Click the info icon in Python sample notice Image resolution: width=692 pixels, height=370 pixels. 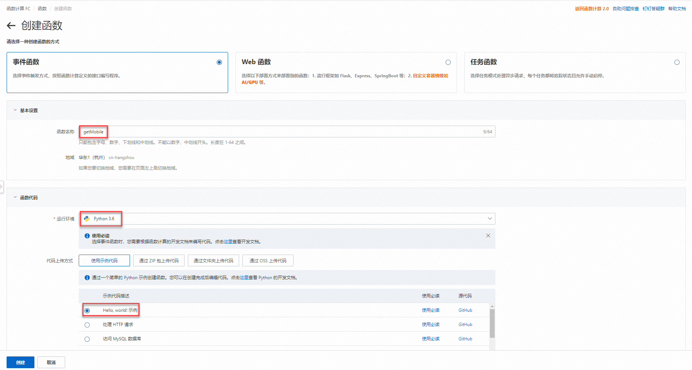(87, 278)
